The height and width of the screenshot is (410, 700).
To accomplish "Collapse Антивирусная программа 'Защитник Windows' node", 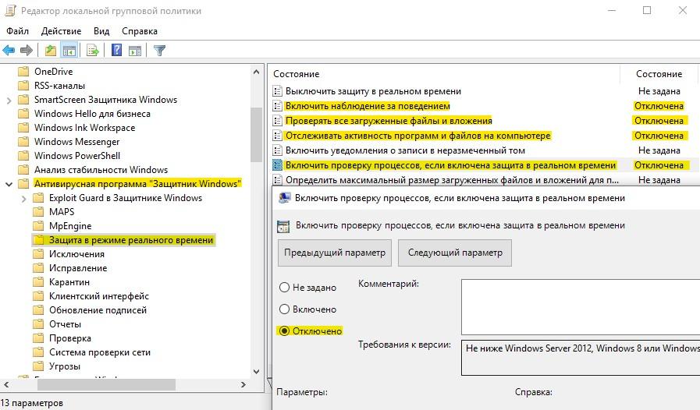I will [x=9, y=184].
